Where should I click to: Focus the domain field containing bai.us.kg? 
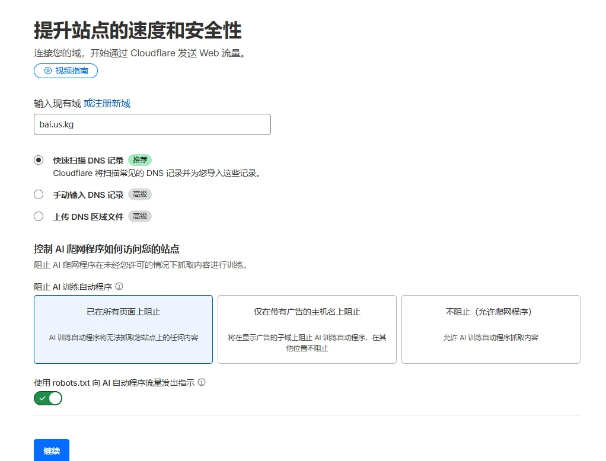[152, 124]
